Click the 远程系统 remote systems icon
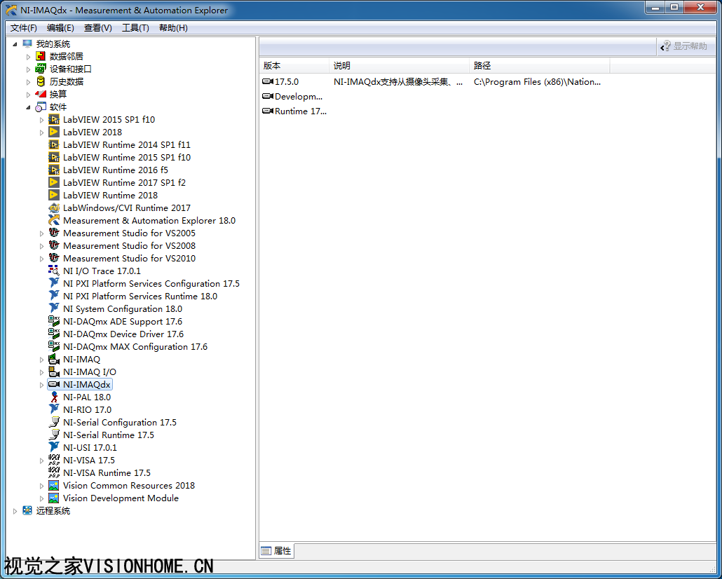This screenshot has width=722, height=579. [27, 511]
